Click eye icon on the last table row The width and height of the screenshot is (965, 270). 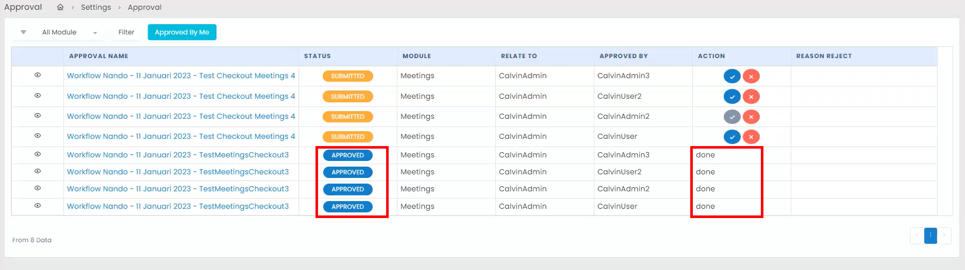(38, 206)
